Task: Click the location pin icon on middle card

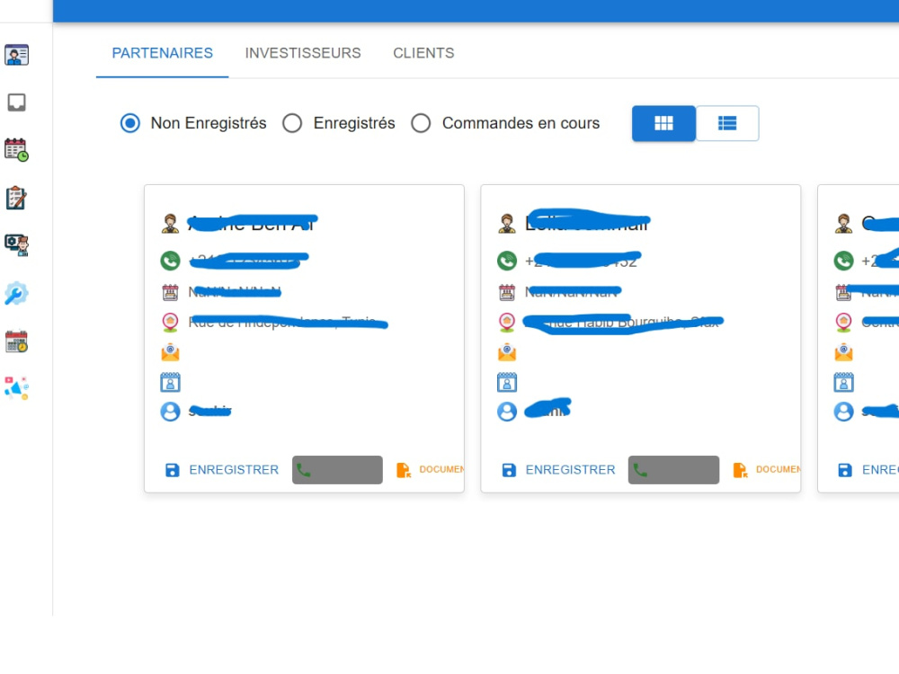Action: pyautogui.click(x=507, y=322)
